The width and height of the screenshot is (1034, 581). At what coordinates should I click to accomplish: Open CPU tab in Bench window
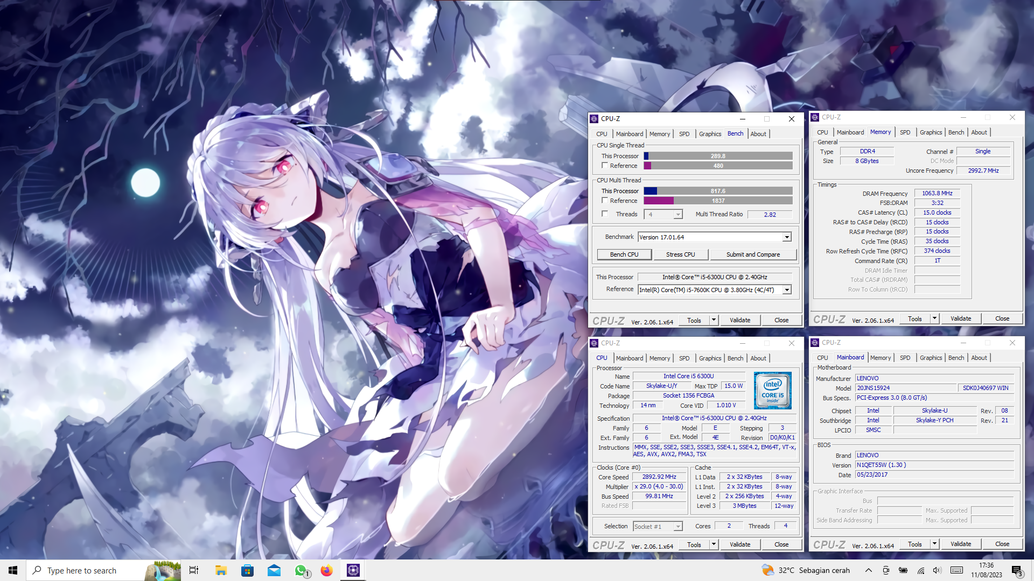602,134
